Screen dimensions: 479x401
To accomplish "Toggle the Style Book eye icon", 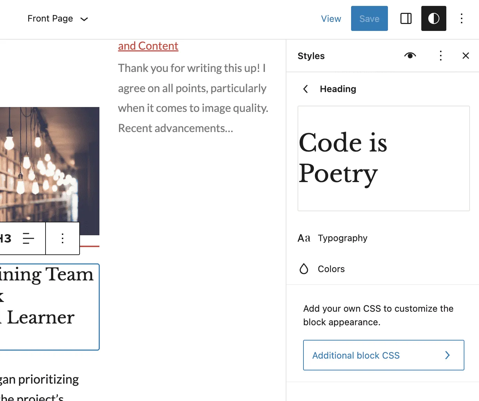I will point(410,56).
